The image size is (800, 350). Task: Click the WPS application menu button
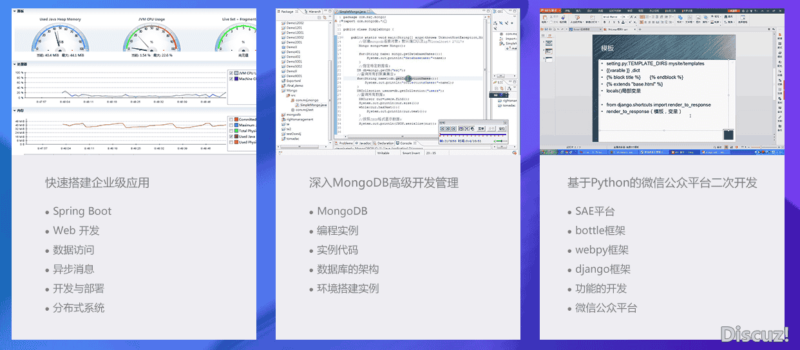[550, 10]
